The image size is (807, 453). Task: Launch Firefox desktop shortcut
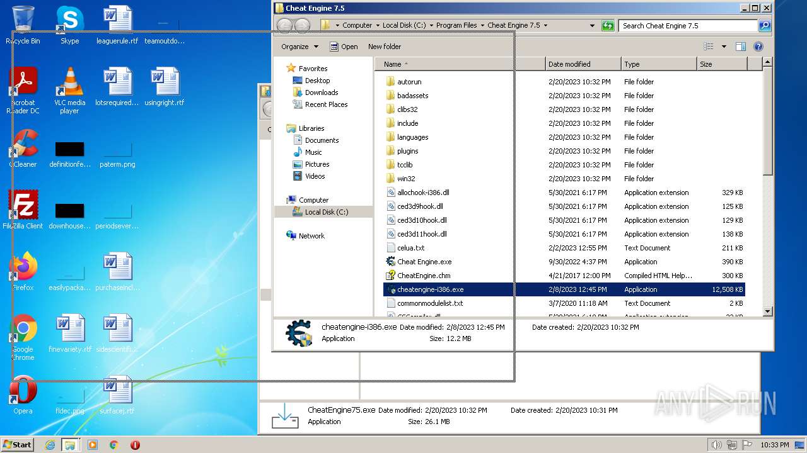pos(23,272)
